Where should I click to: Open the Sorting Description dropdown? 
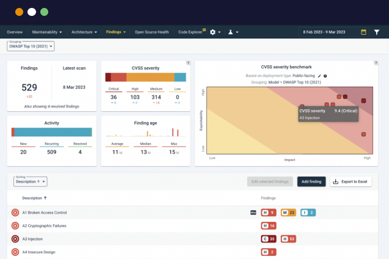tap(31, 181)
